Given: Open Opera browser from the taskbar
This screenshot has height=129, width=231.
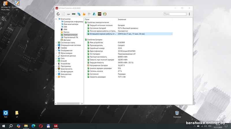Looking at the screenshot, I should [x=41, y=126].
